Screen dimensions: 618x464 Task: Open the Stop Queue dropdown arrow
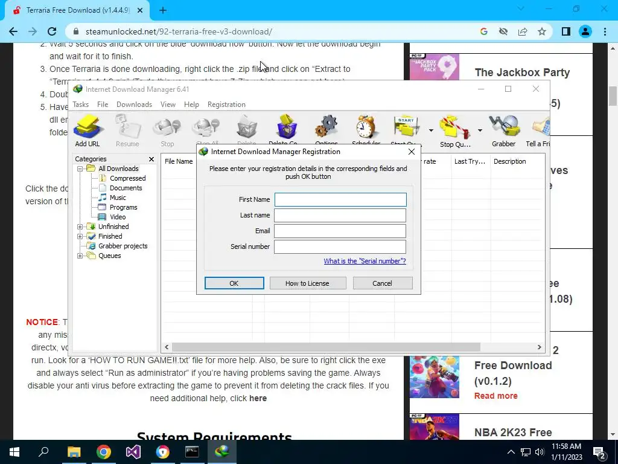pos(480,130)
